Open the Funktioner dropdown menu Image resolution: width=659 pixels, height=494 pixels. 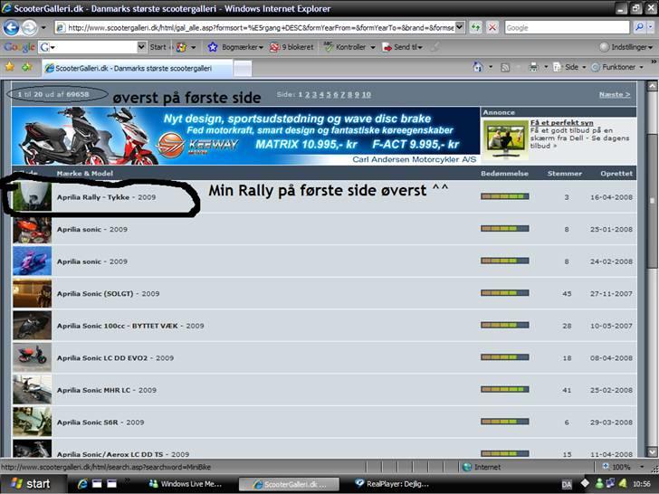619,67
